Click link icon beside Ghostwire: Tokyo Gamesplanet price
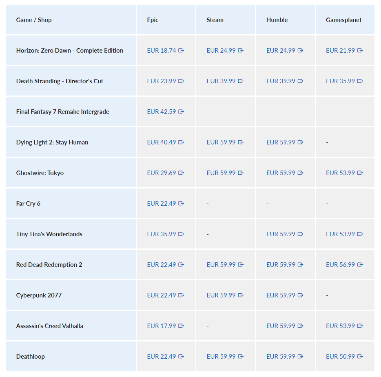Image resolution: width=381 pixels, height=377 pixels. click(x=360, y=173)
